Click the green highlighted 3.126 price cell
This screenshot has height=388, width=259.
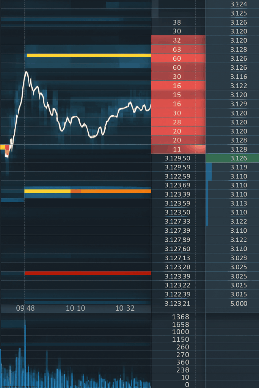pyautogui.click(x=232, y=158)
